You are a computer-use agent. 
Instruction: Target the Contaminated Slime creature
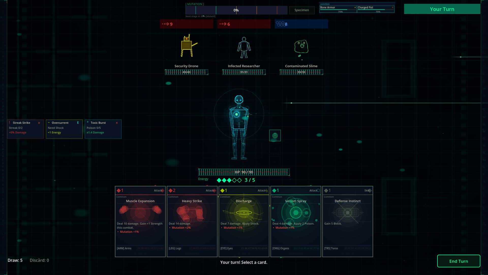(301, 47)
